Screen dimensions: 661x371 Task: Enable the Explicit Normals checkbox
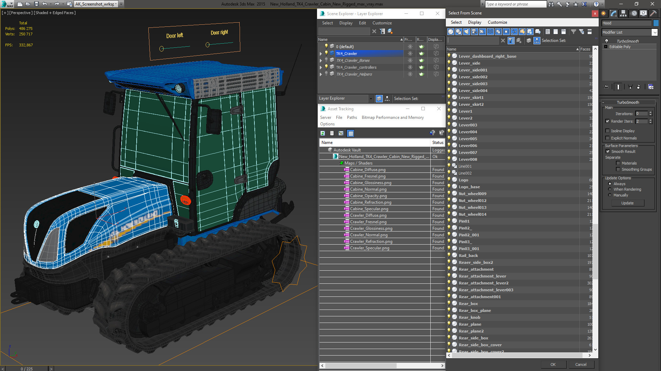tap(608, 138)
